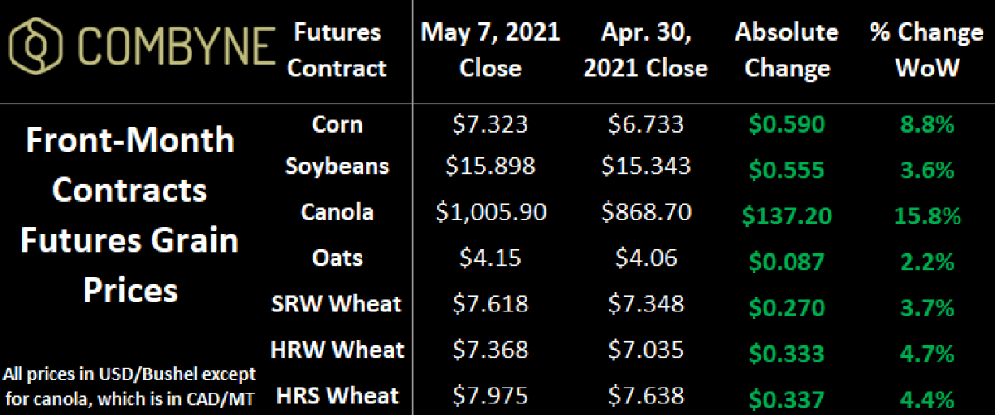Click the HRS Wheat row label
995x415 pixels.
[337, 395]
